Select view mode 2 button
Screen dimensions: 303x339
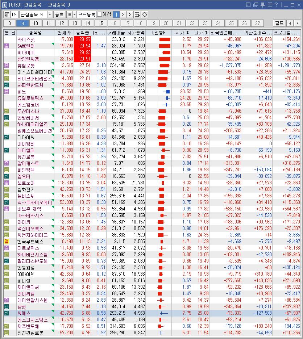coord(123,14)
